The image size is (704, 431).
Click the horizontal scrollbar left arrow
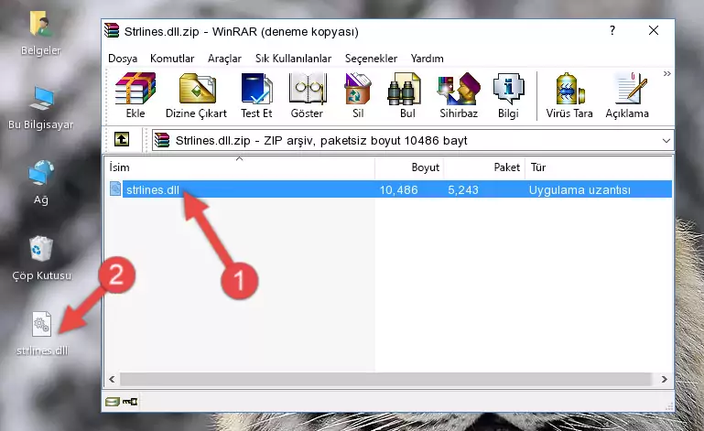click(112, 380)
